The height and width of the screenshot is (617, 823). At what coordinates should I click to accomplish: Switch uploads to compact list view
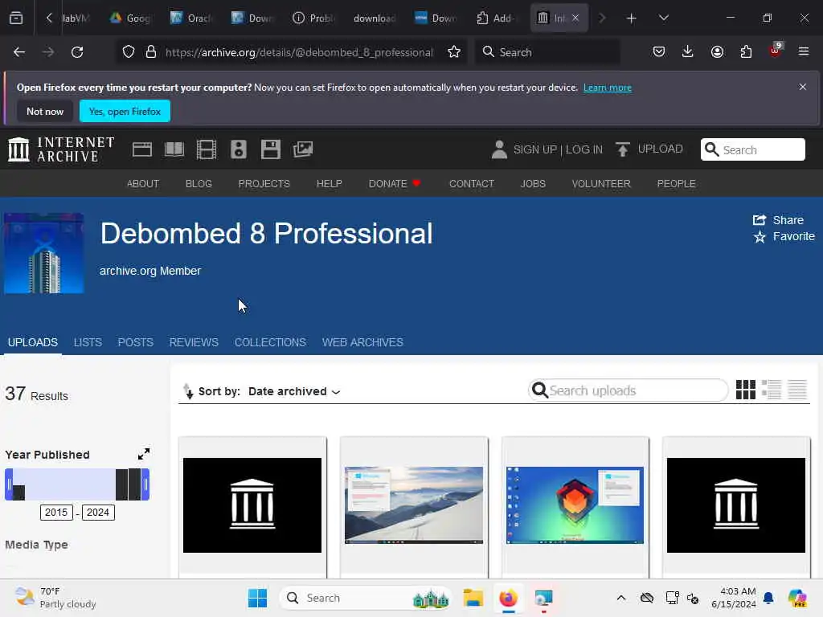coord(797,390)
